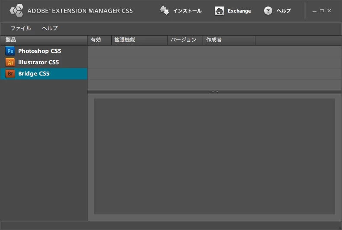Click the ヘルプ label in top toolbar
This screenshot has height=230, width=342.
click(284, 11)
